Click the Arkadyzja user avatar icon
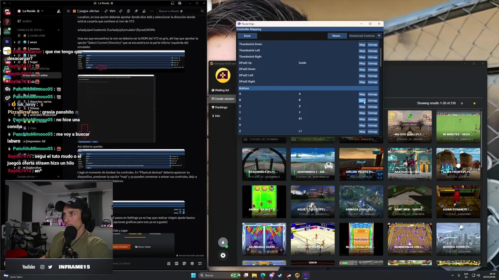Viewport: 499px width, 280px height. 223,243
